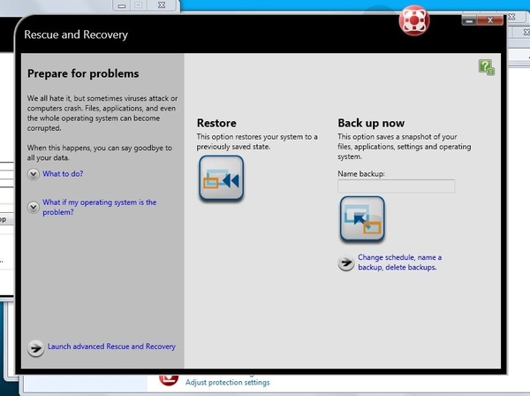
Task: Close the background window at top left
Action: [x=162, y=5]
